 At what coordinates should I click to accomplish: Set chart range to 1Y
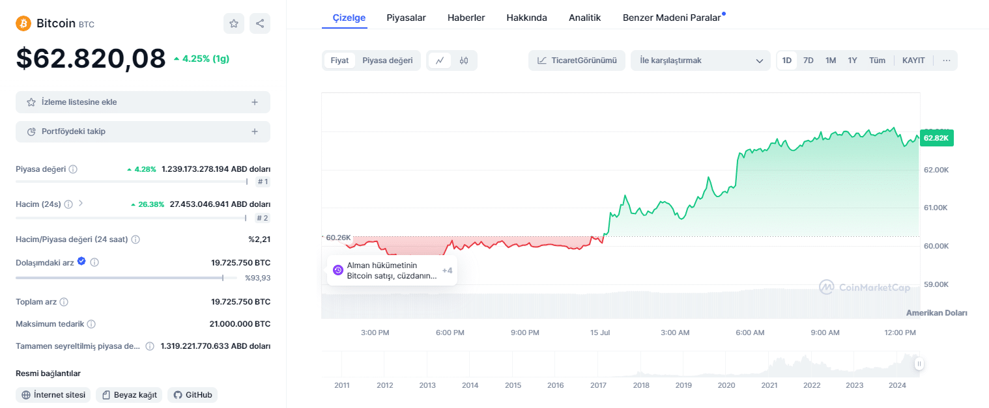852,61
